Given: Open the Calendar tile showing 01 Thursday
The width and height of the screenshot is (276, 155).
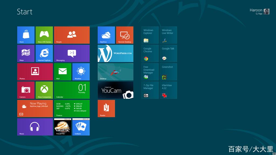Looking at the screenshot, I should coord(72,90).
